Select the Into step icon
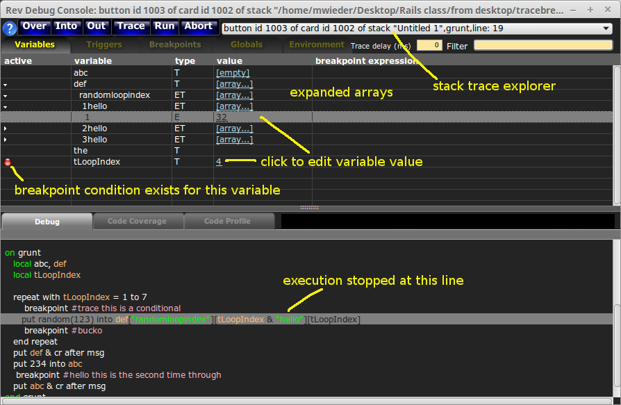 tap(67, 26)
